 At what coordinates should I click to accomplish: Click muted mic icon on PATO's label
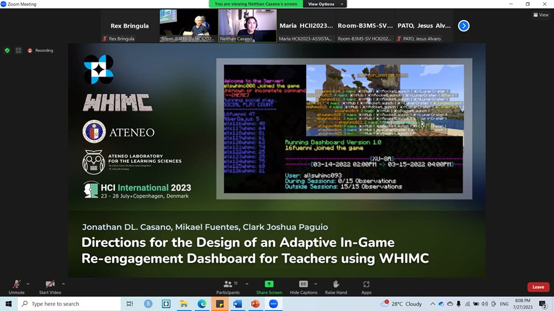pos(399,39)
